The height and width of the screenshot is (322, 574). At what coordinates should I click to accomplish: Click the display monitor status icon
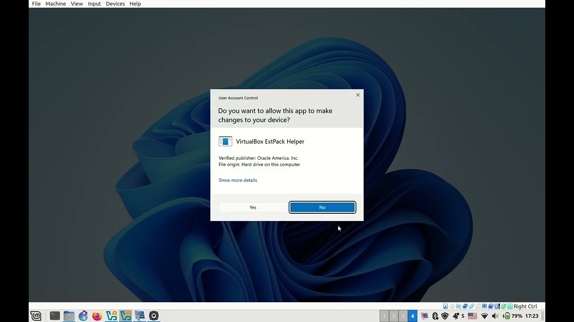(484, 306)
